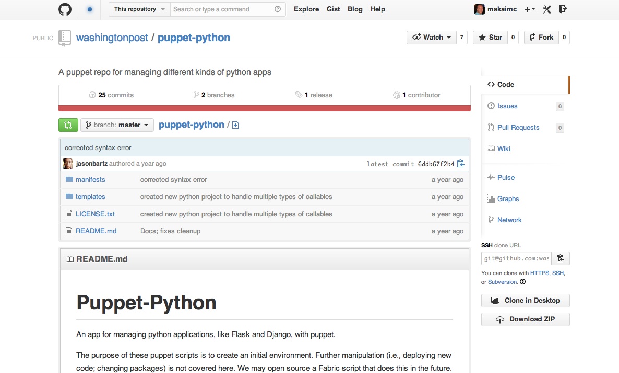Copy the SSH clone URL to clipboard

click(561, 258)
